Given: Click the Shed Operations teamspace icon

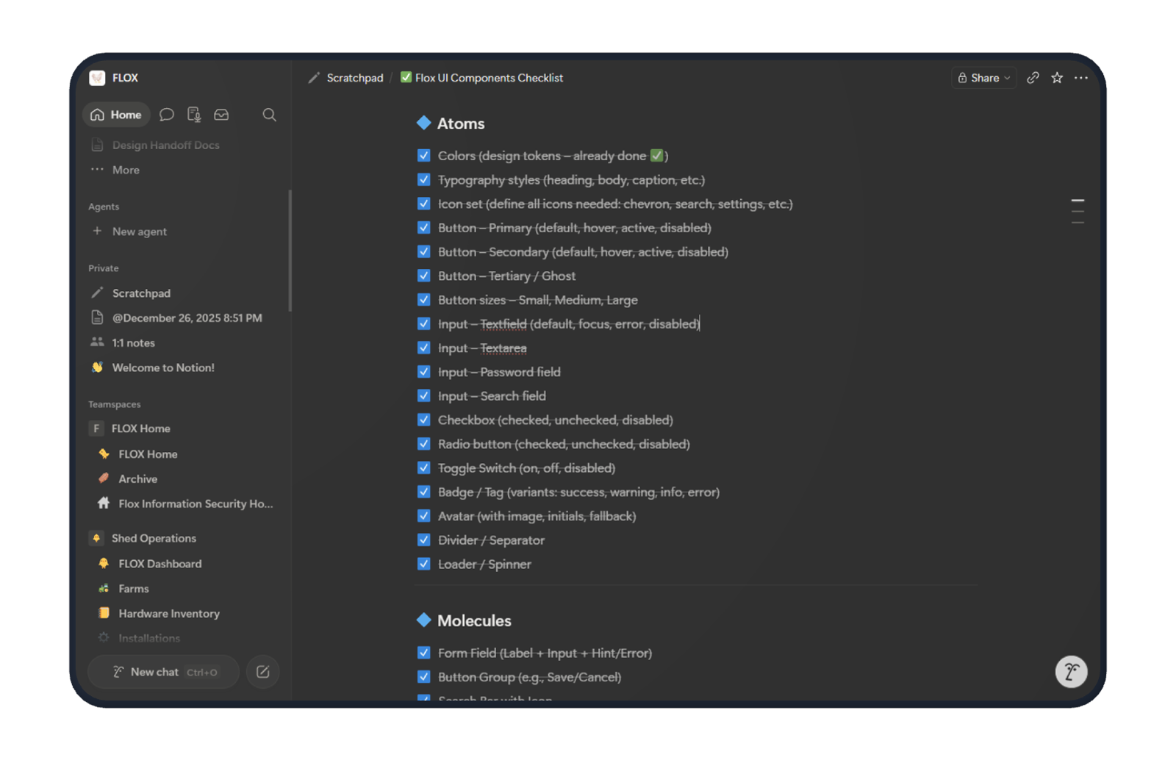Looking at the screenshot, I should click(x=96, y=538).
